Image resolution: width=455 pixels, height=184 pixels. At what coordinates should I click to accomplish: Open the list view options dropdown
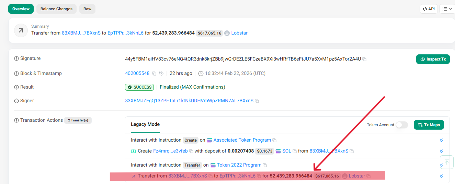tap(447, 9)
